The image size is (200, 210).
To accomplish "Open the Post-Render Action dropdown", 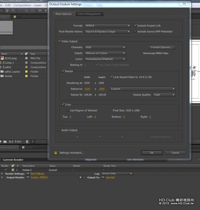I will tap(107, 32).
